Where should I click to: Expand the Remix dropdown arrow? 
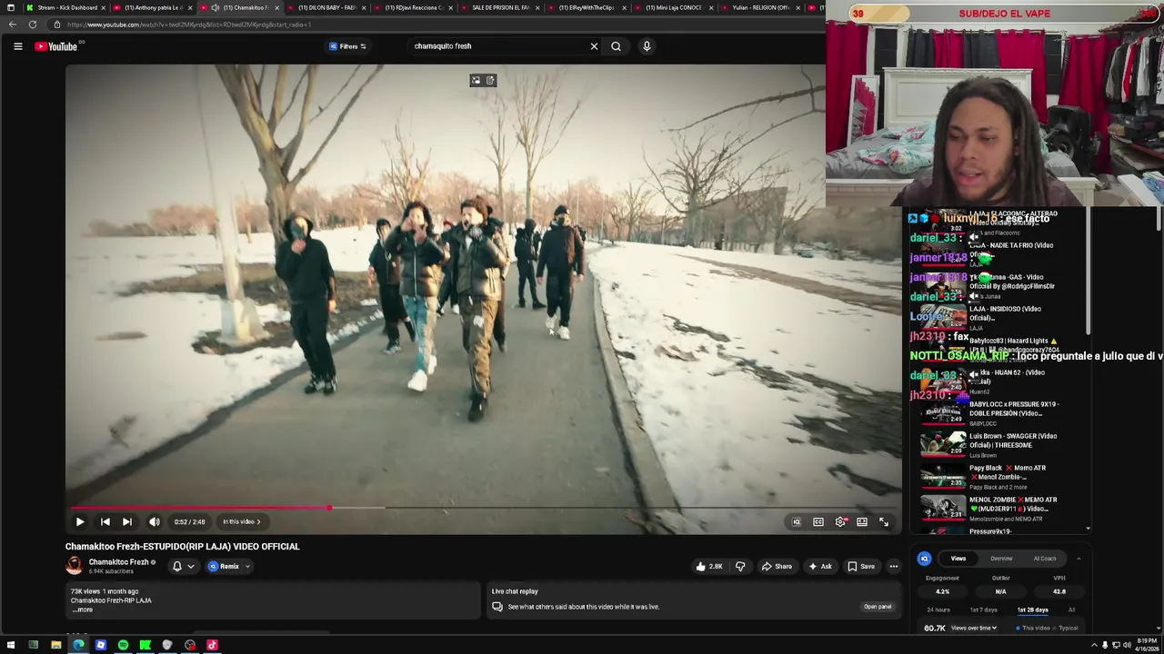pos(247,567)
